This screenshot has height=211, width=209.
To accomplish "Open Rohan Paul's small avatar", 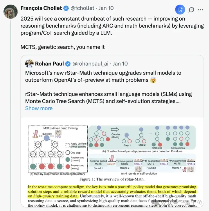I will coord(29,64).
